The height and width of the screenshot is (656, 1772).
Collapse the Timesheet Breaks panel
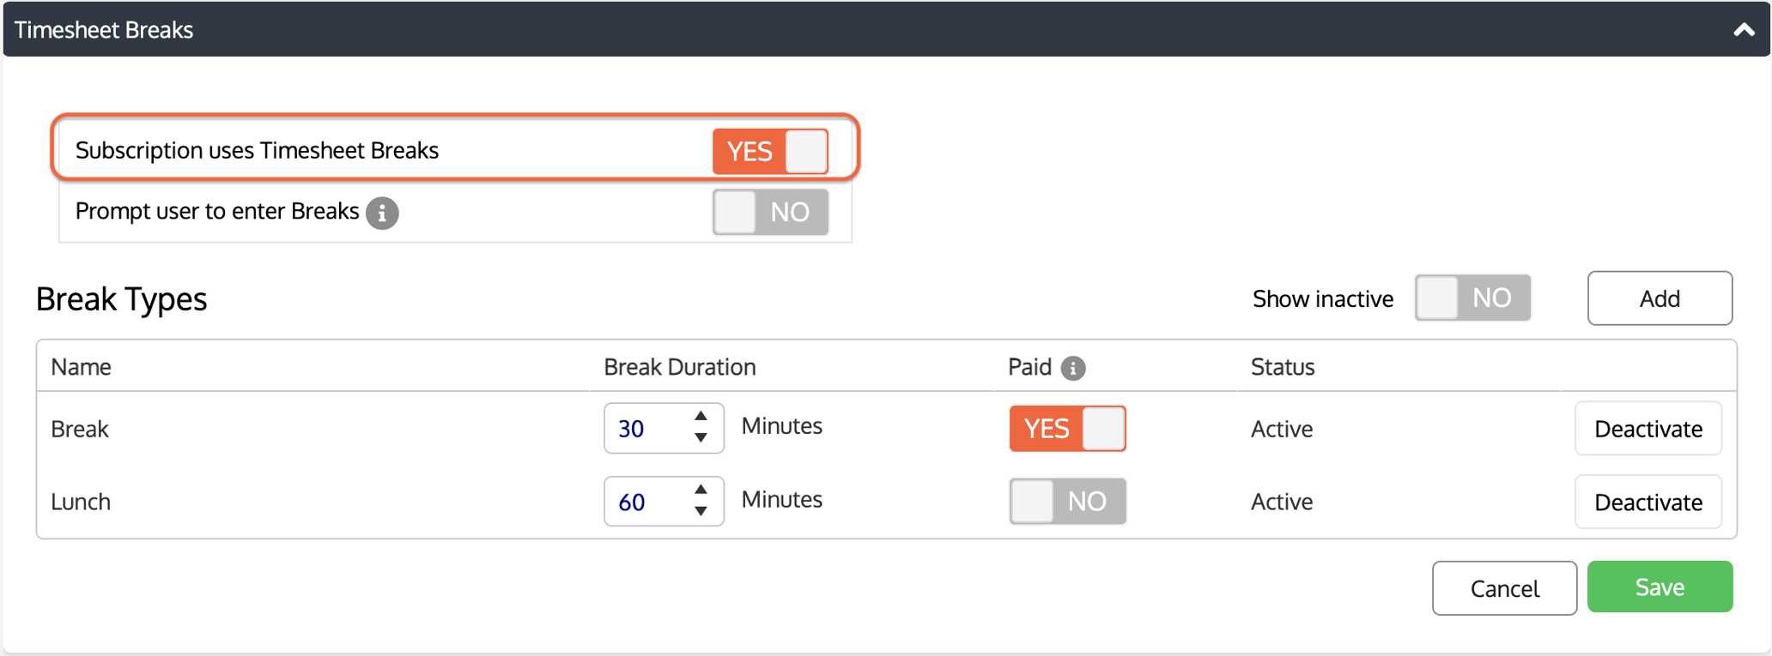click(x=1743, y=30)
